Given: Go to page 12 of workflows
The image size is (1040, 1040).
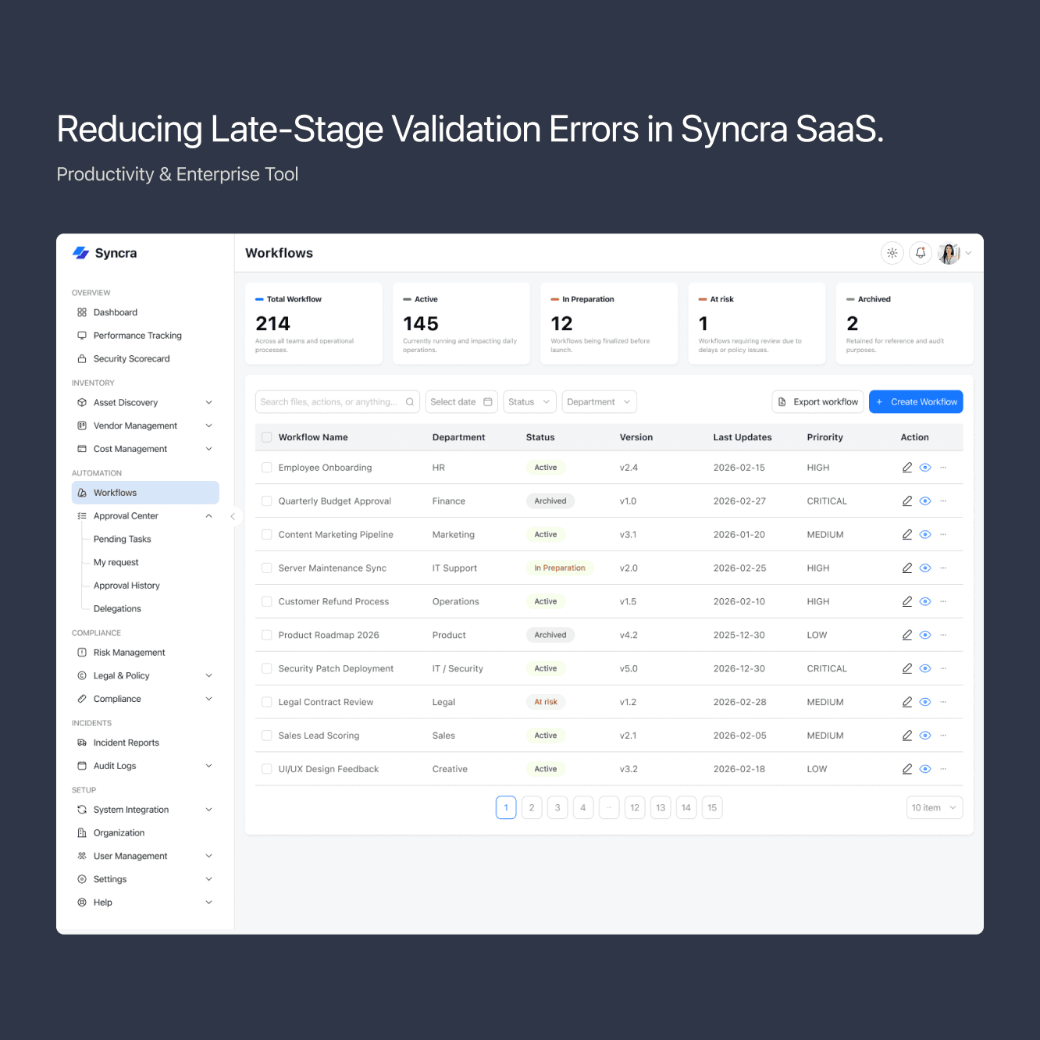Looking at the screenshot, I should click(635, 808).
